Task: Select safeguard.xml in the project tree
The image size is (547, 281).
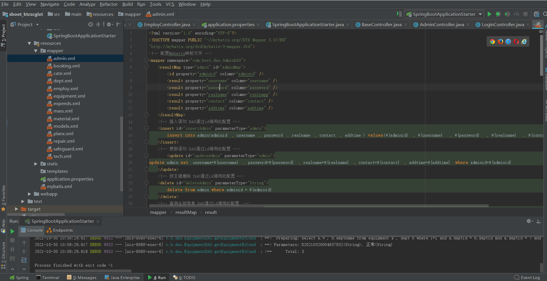Action: coord(68,149)
